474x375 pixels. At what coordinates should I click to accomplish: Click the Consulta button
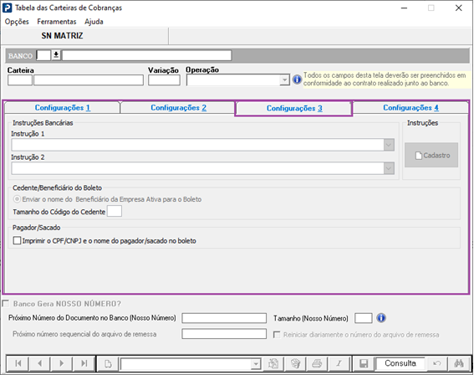[400, 363]
